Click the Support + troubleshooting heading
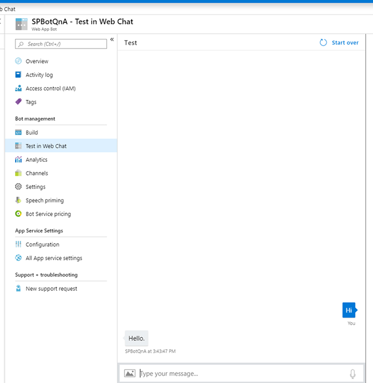373x383 pixels. (x=46, y=275)
